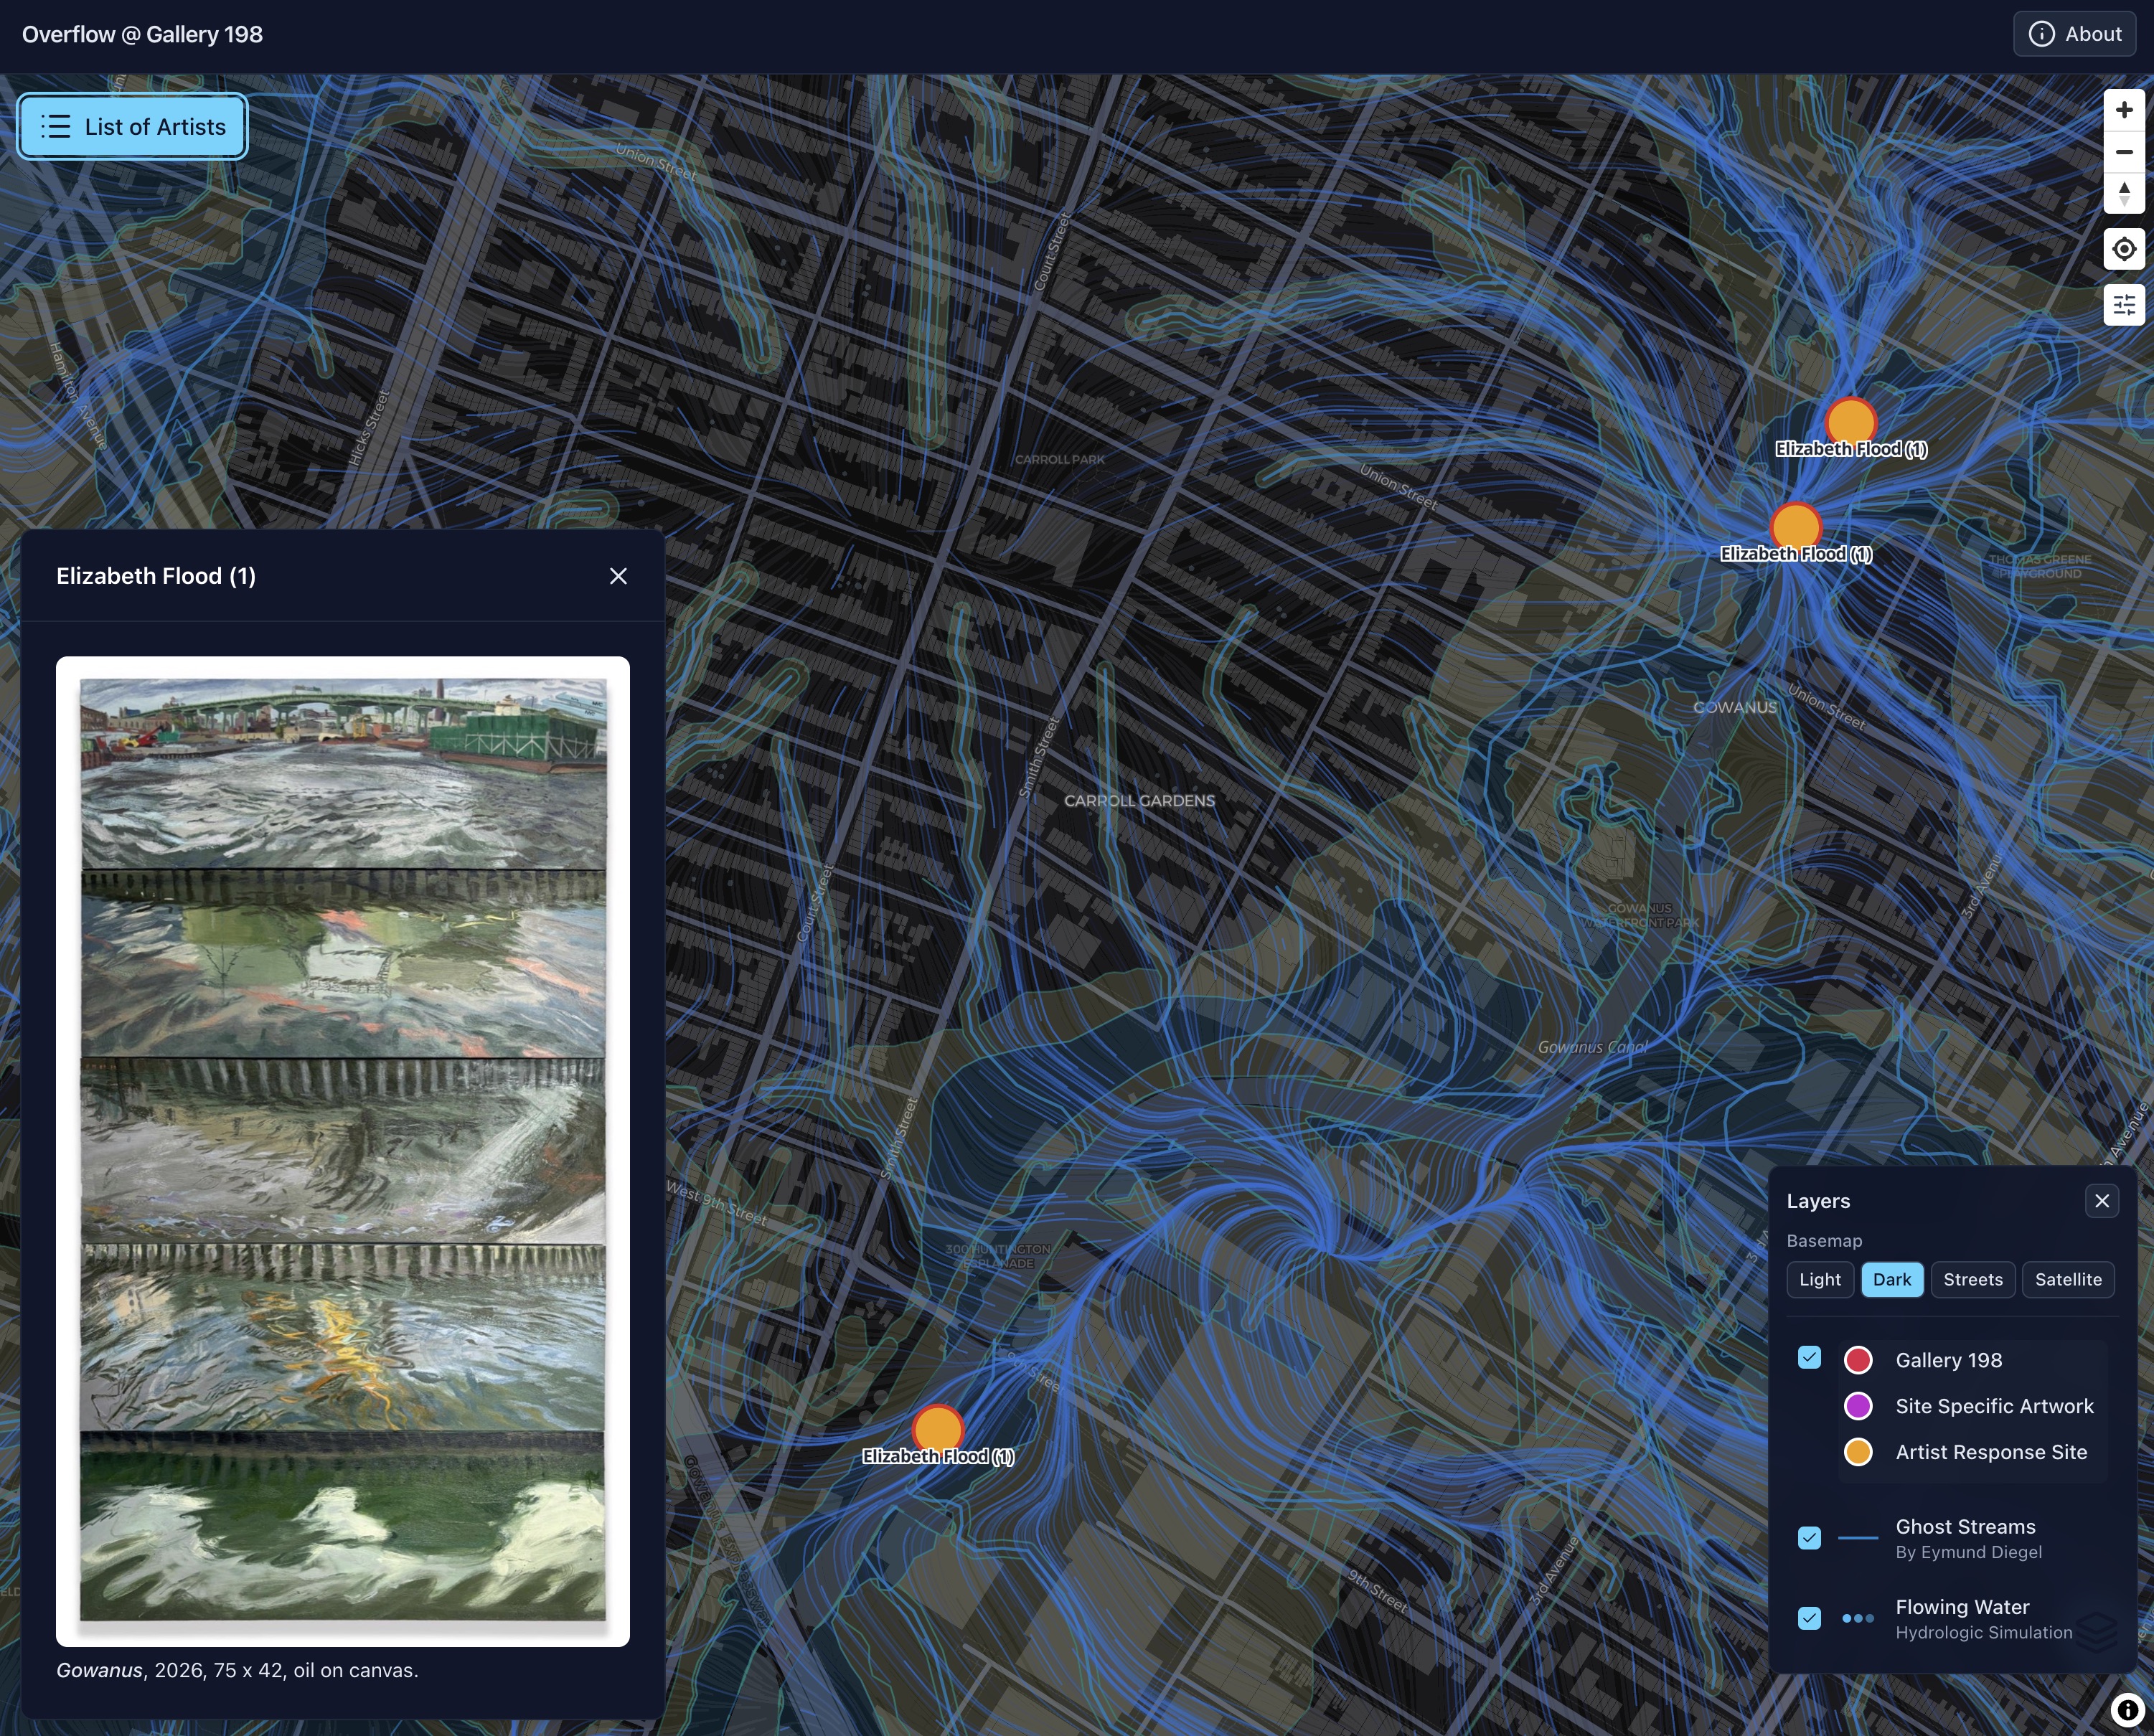Open the Gowanus painting image

(x=343, y=1151)
